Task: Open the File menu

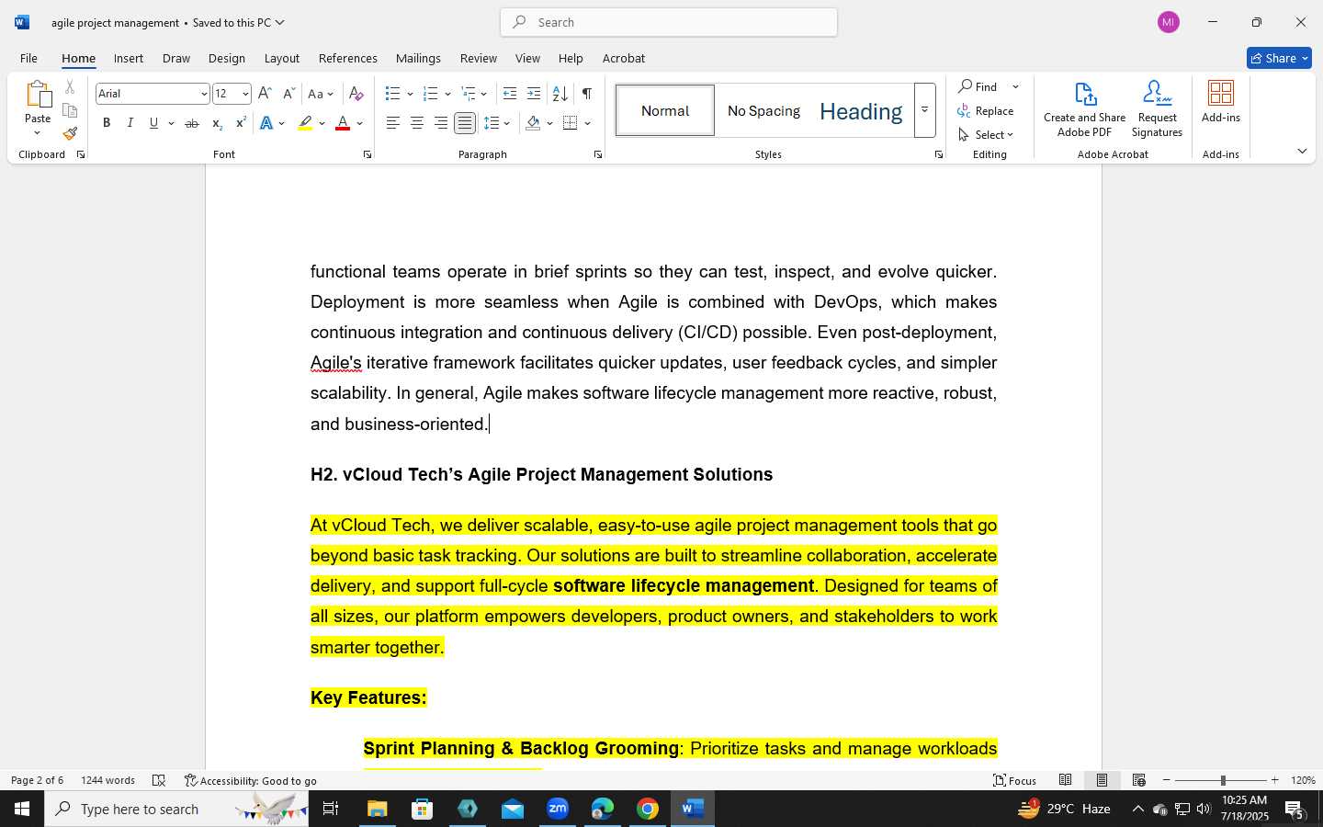Action: pyautogui.click(x=29, y=58)
